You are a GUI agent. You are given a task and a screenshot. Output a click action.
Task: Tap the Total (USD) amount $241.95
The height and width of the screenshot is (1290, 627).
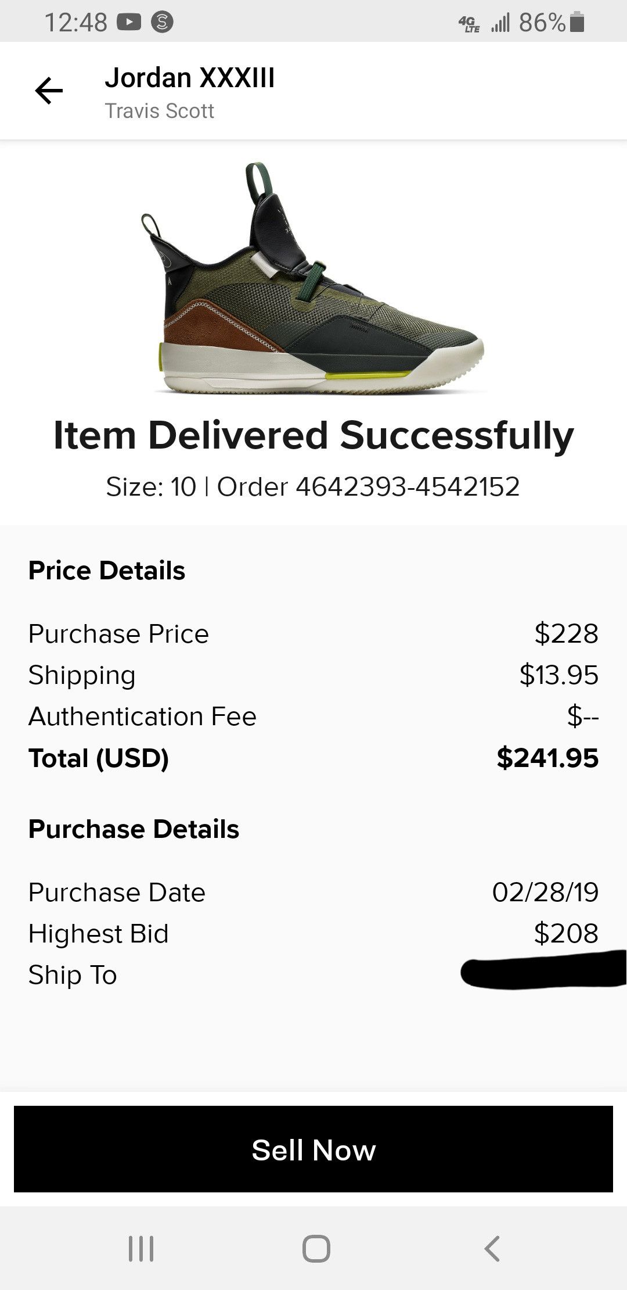click(547, 758)
